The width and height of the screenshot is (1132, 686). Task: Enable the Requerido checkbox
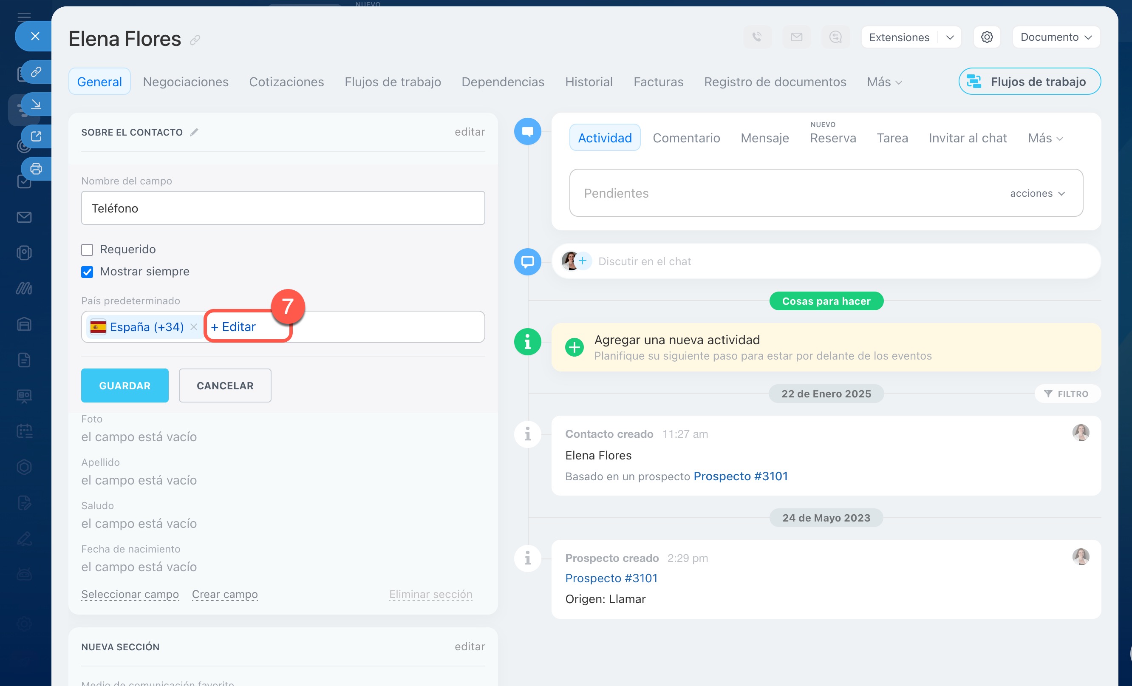pyautogui.click(x=87, y=249)
